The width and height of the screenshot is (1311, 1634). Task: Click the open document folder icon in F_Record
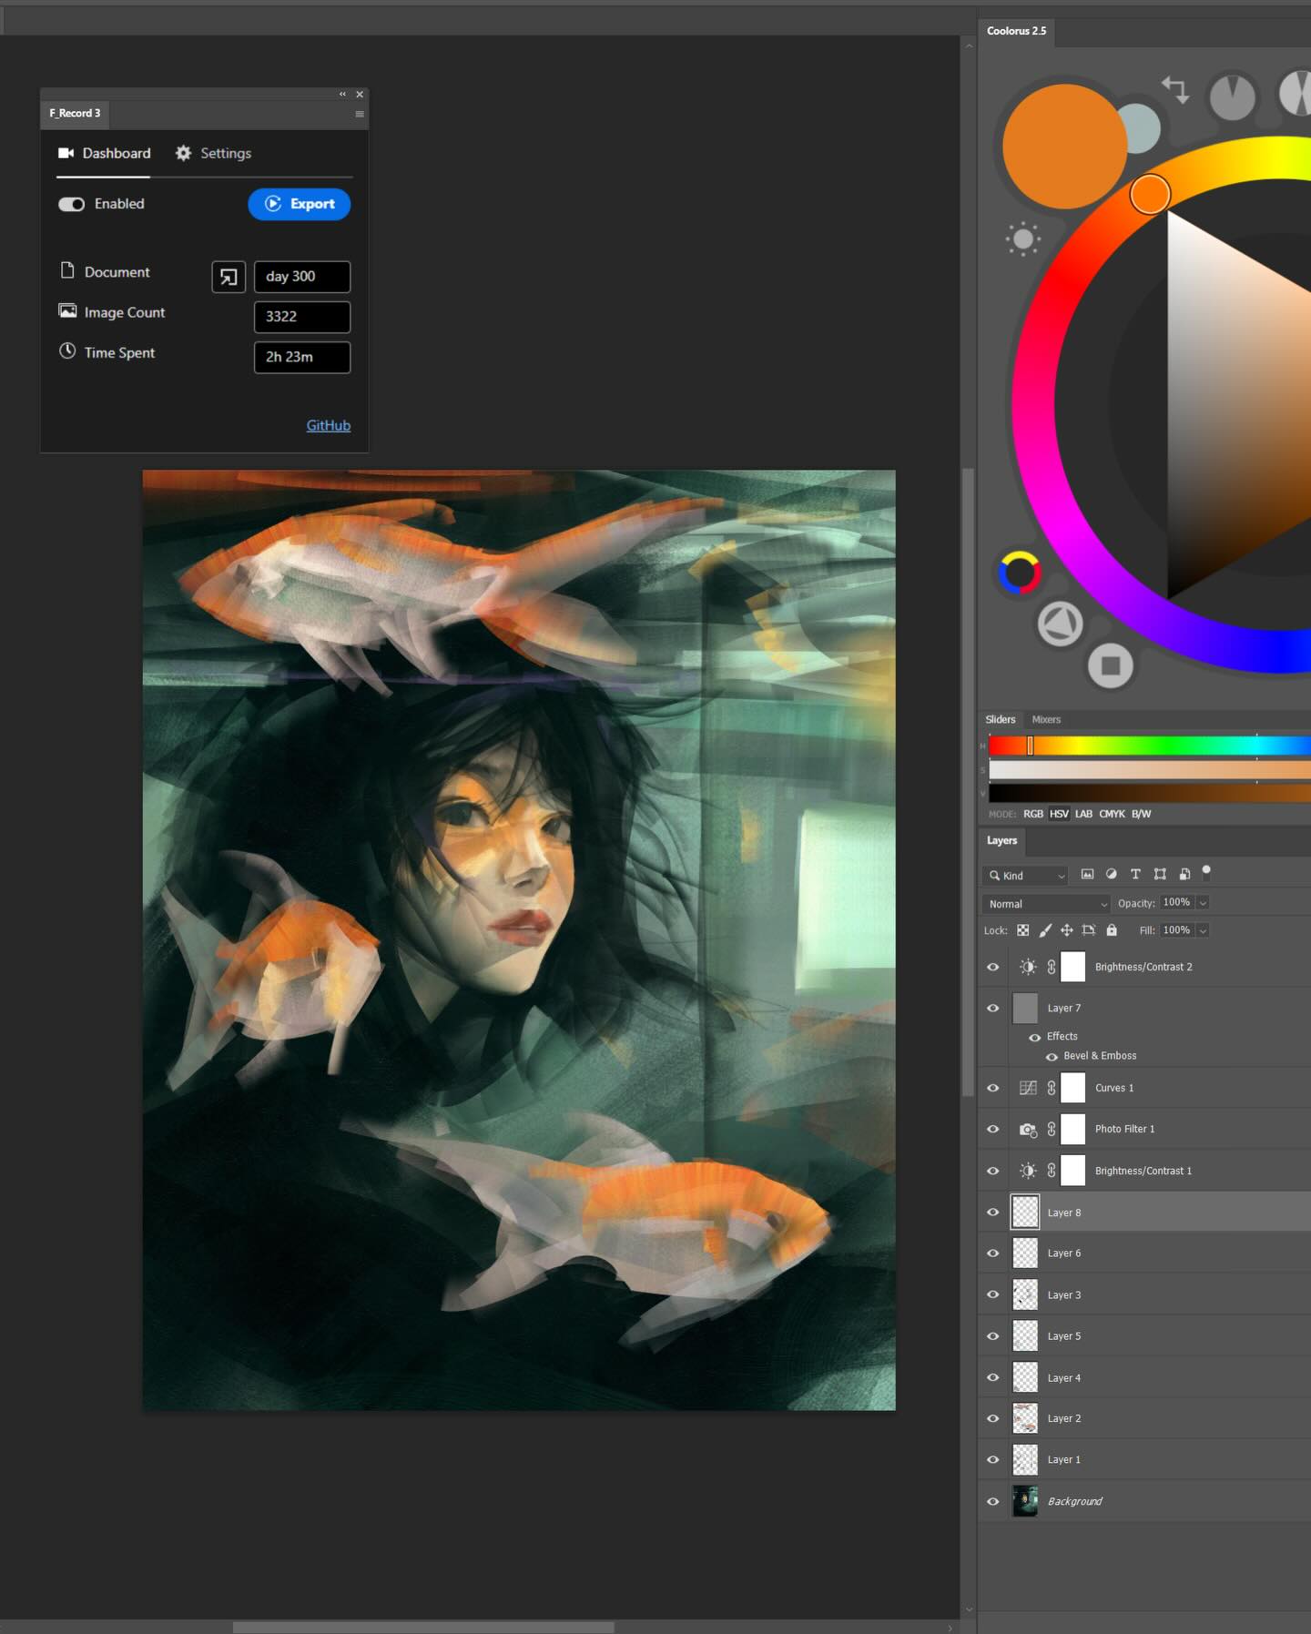click(229, 277)
